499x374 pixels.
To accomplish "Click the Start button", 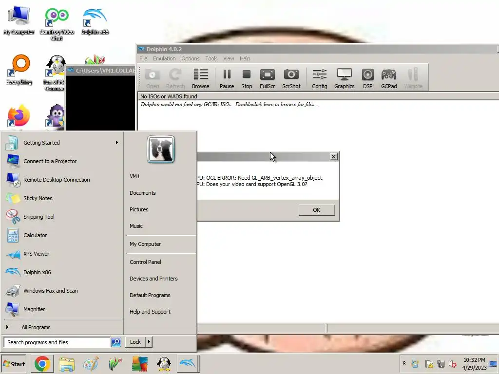I will click(13, 364).
